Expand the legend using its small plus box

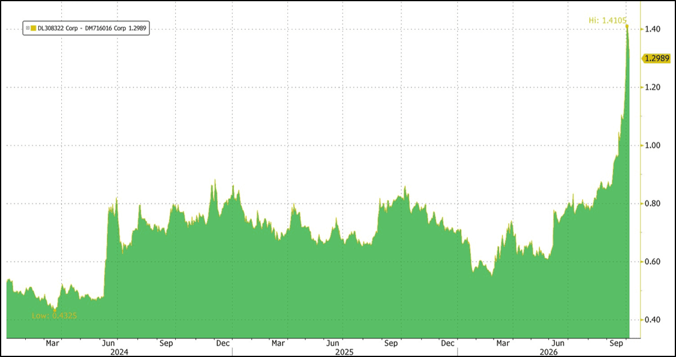tap(28, 28)
